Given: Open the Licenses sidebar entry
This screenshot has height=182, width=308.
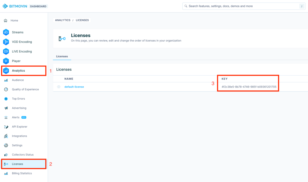Looking at the screenshot, I should [x=17, y=164].
